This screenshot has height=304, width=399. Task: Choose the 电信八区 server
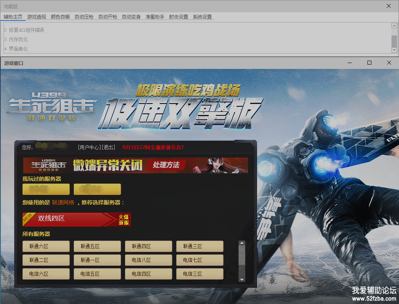pyautogui.click(x=149, y=260)
